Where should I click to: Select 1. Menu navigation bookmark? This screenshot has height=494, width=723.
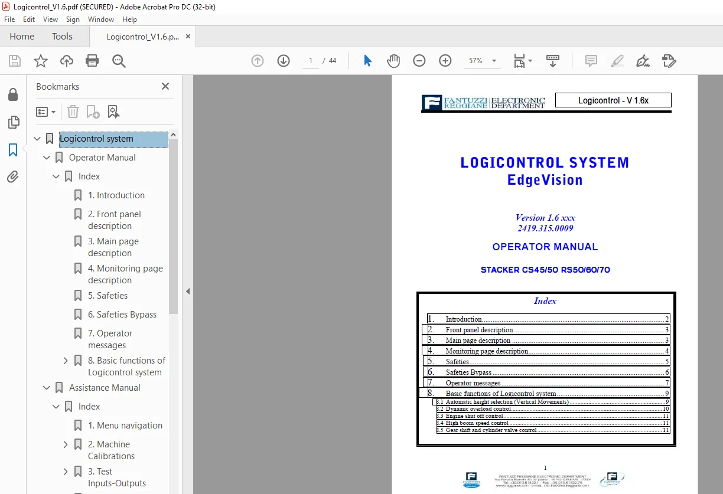[125, 426]
